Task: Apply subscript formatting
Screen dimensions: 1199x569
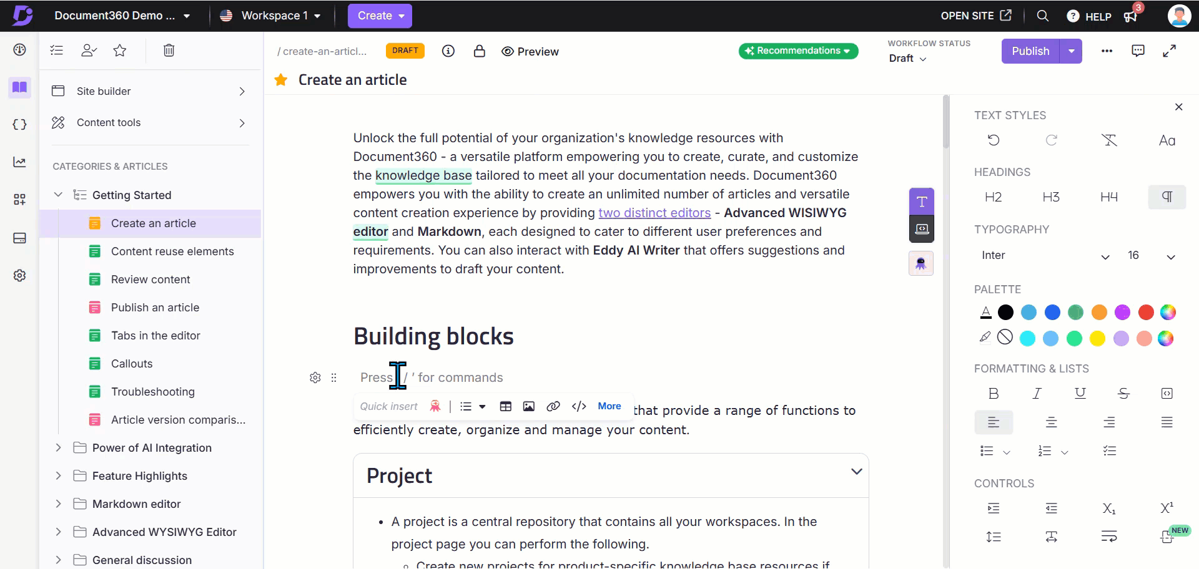Action: click(1109, 508)
